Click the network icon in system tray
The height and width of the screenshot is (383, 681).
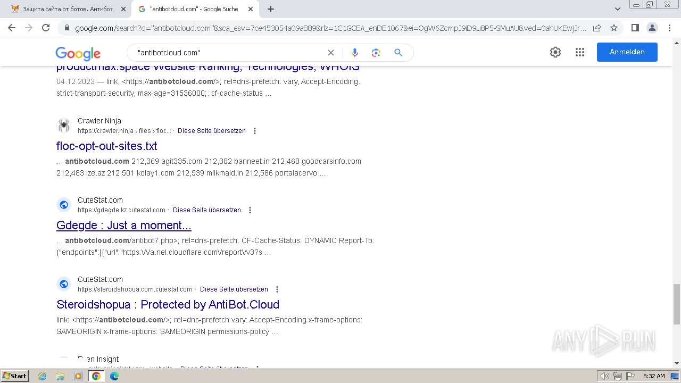point(618,376)
